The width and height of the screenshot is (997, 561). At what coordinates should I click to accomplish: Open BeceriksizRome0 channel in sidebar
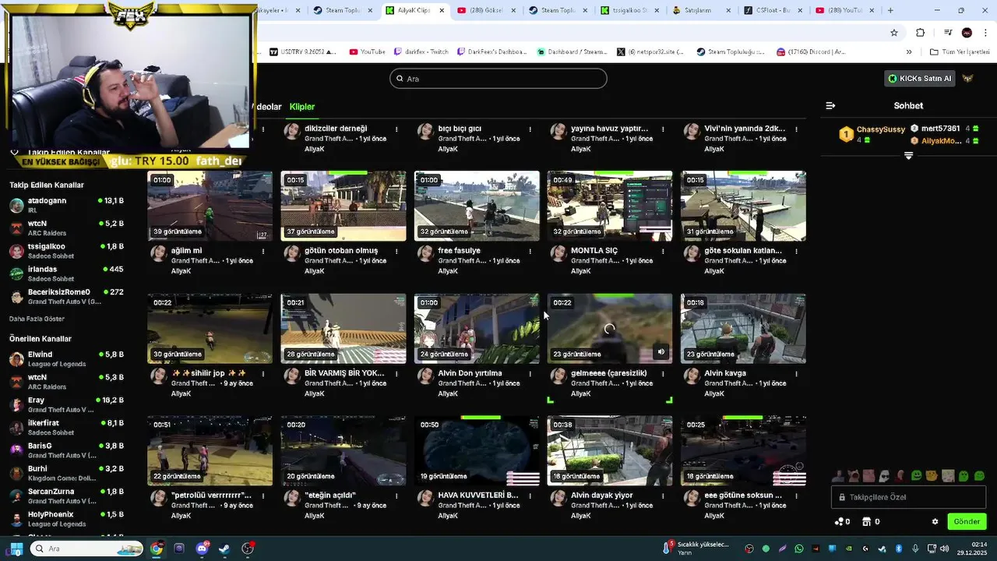pos(66,296)
